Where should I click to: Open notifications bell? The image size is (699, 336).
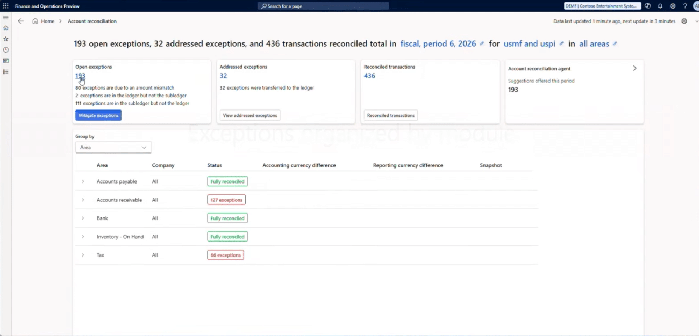[x=660, y=6]
